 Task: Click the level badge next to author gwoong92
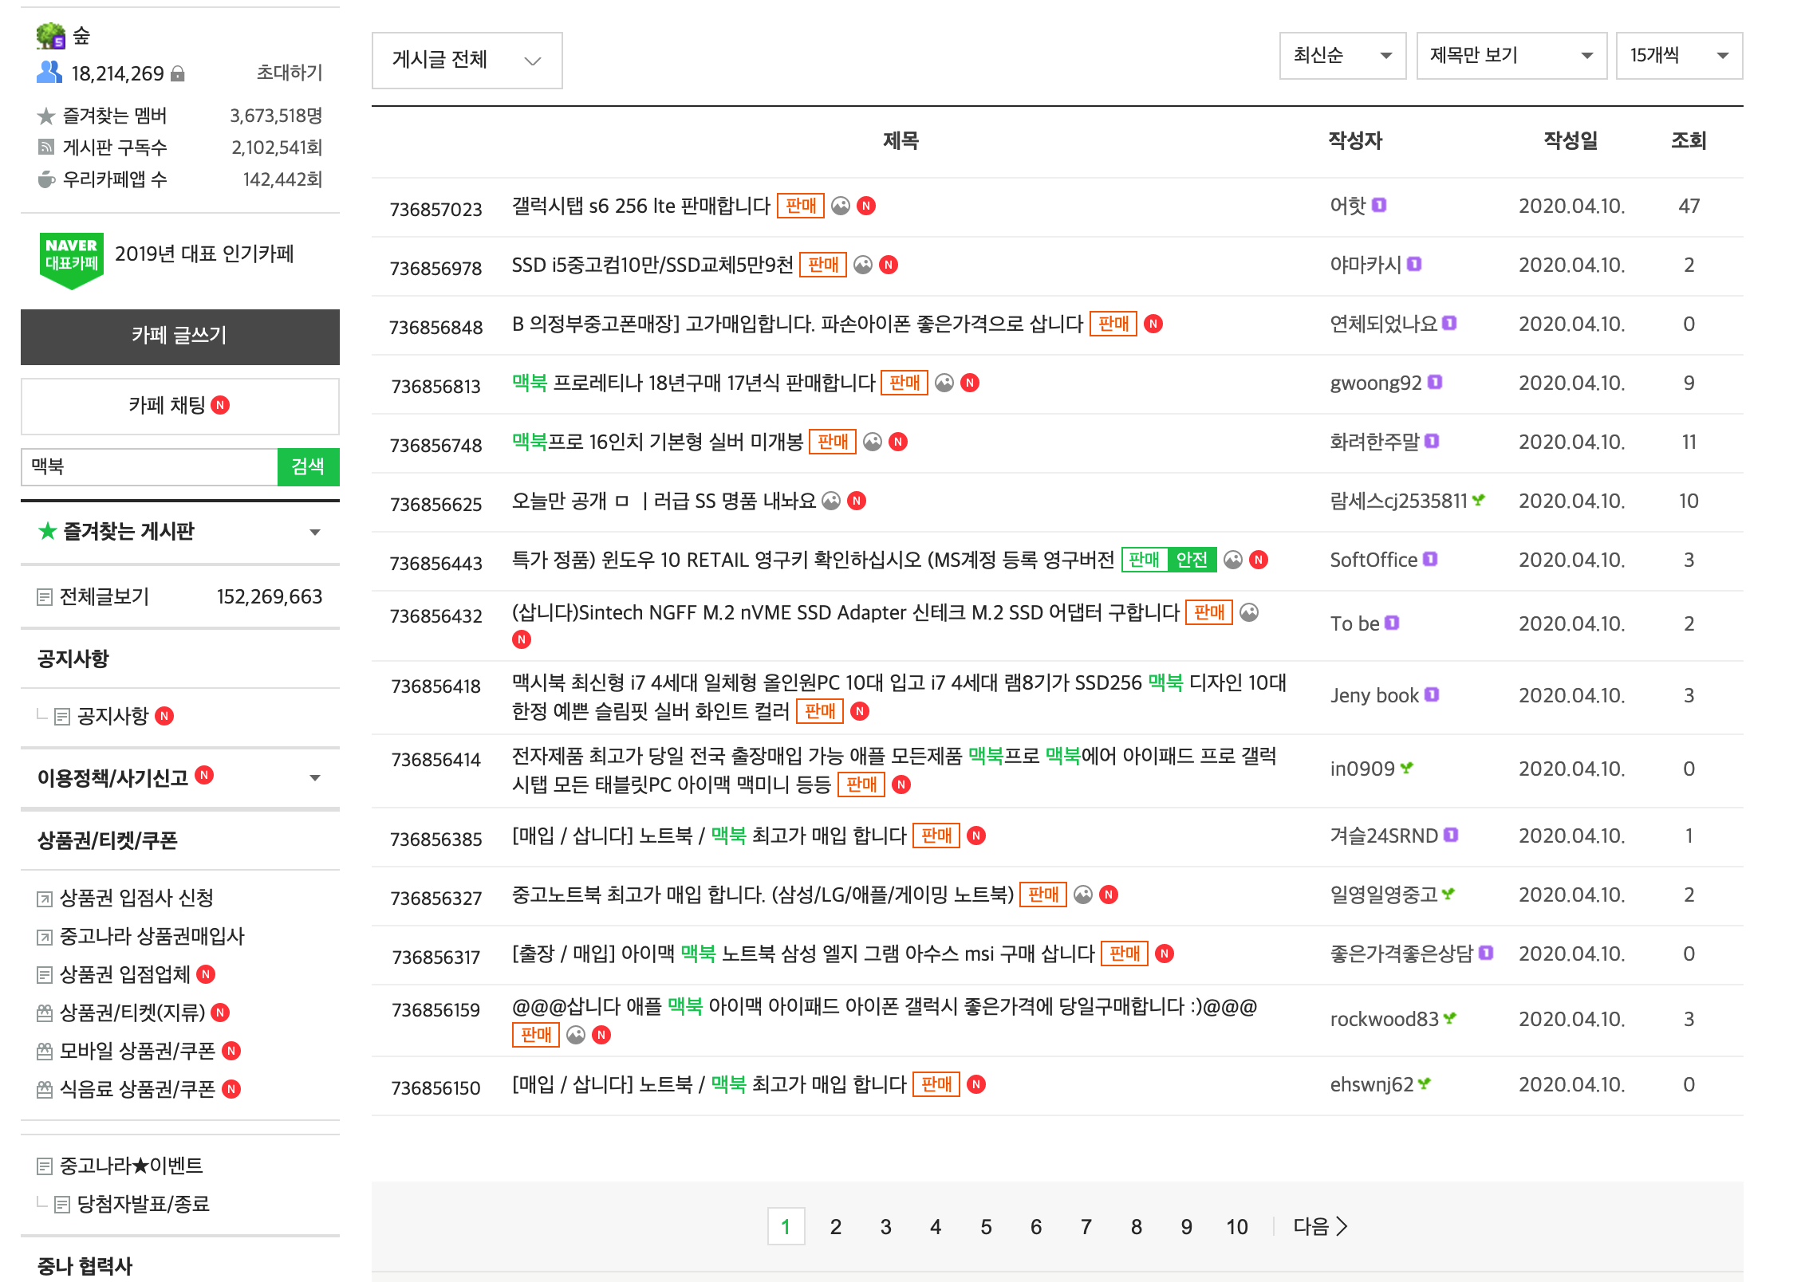click(1435, 383)
